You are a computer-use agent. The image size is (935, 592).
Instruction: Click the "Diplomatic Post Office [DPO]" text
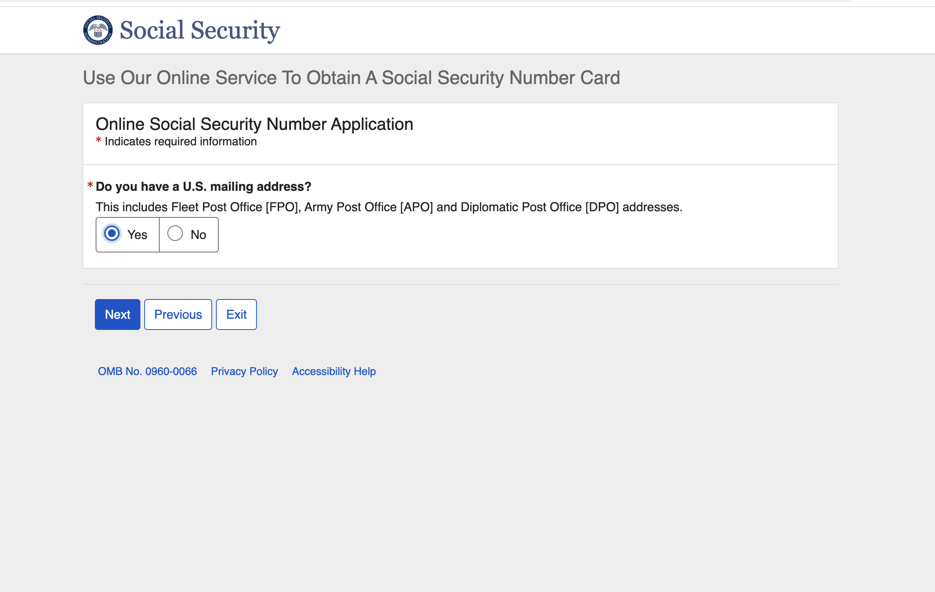[x=540, y=207]
